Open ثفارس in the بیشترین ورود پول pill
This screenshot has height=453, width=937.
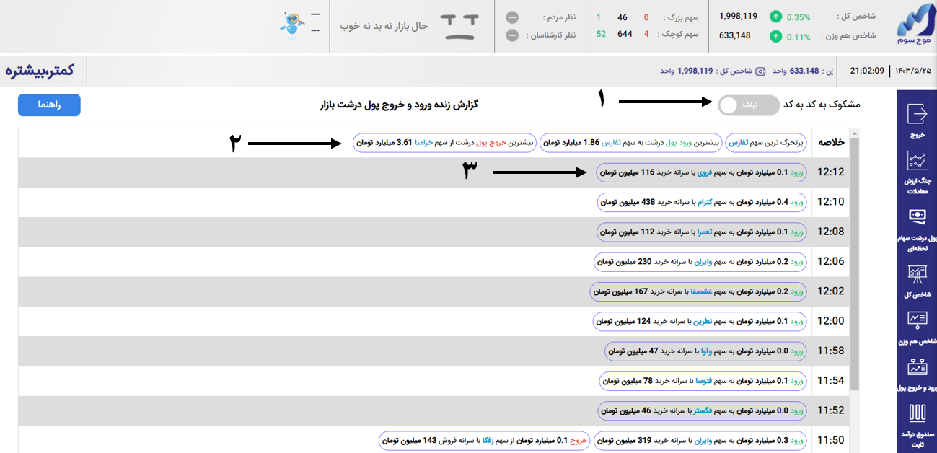[612, 142]
